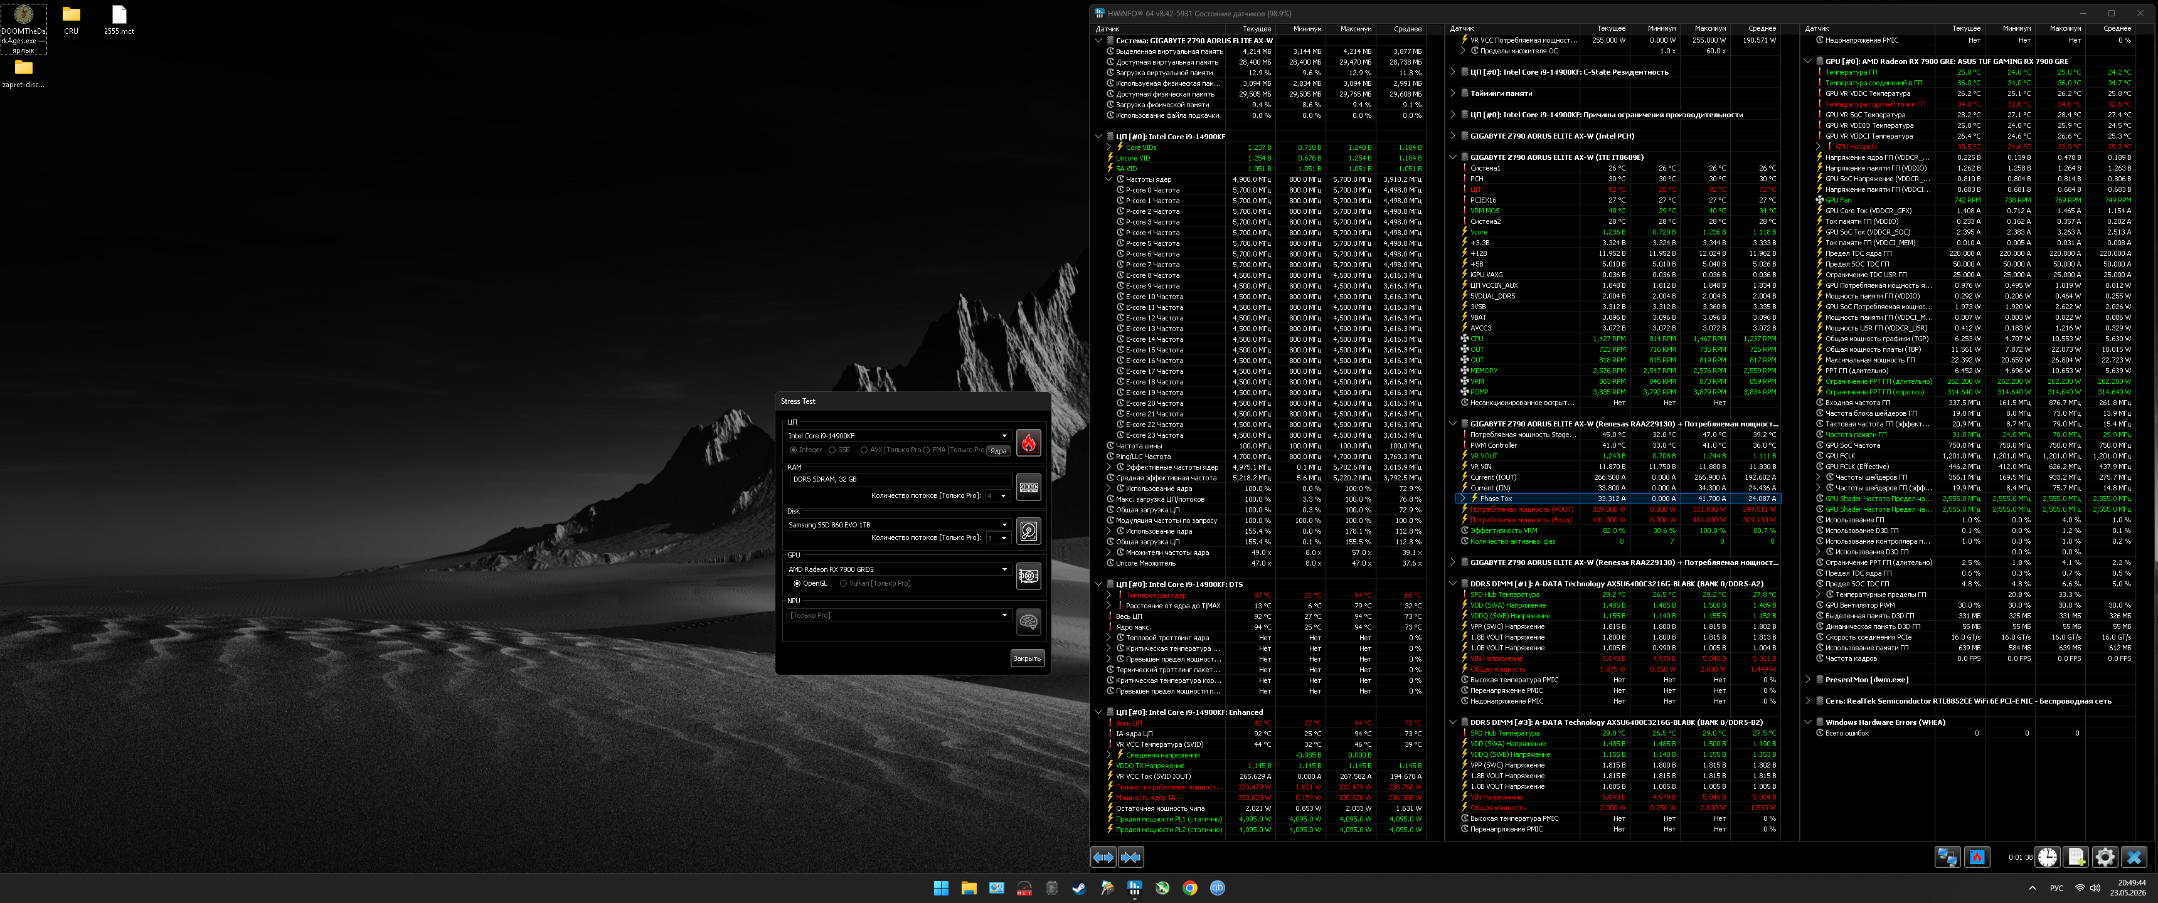Click the HWiNFO icon in the taskbar
The width and height of the screenshot is (2158, 903).
tap(1134, 888)
